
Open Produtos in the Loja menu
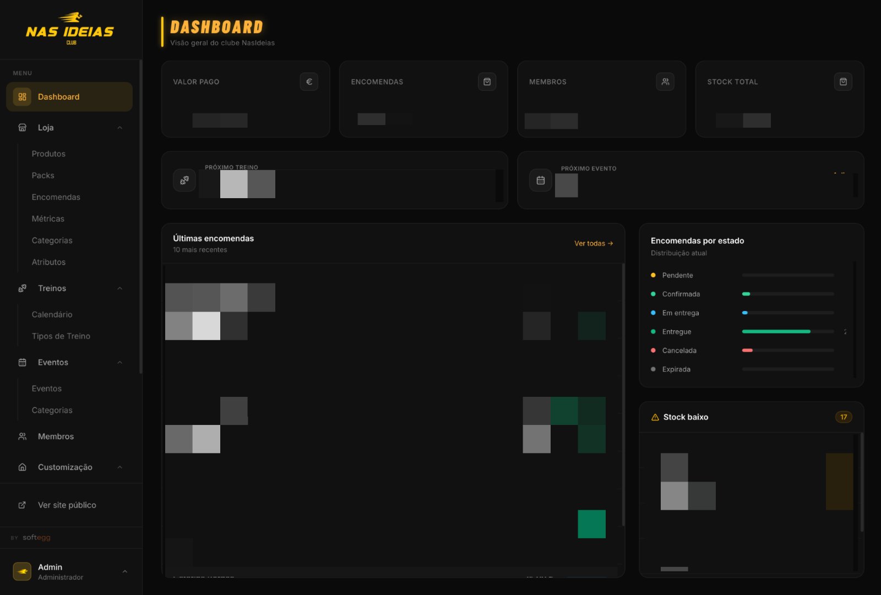(x=48, y=154)
